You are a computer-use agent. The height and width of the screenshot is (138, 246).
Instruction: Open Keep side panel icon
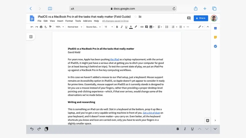point(215,37)
